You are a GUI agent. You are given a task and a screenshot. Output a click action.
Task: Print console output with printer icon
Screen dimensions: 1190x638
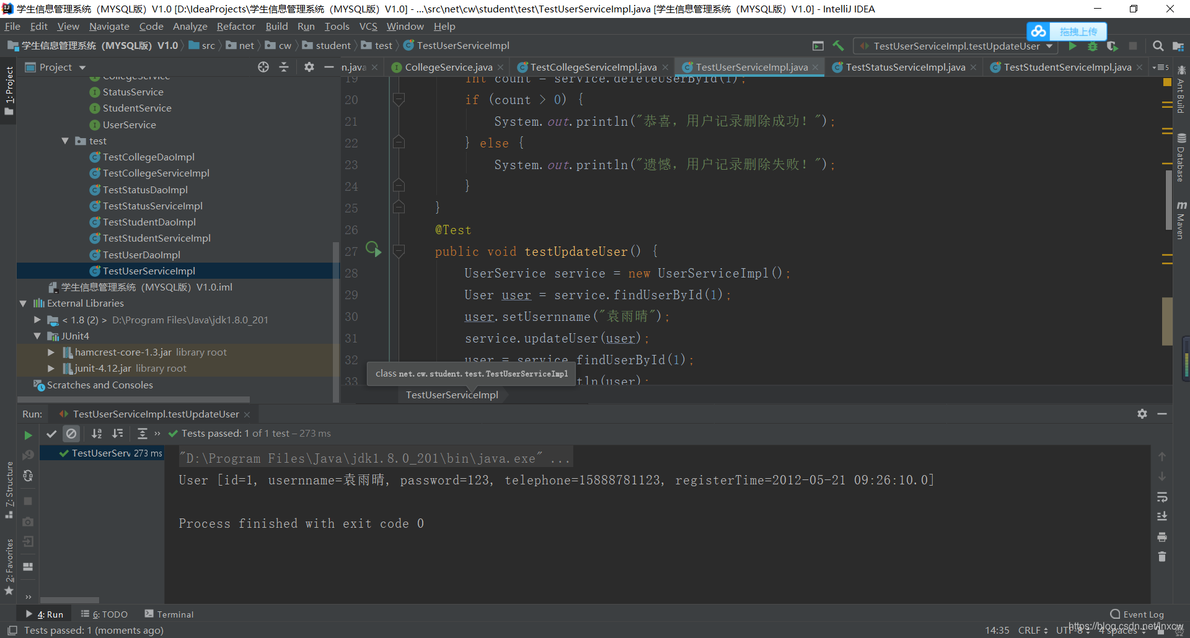pyautogui.click(x=1162, y=536)
